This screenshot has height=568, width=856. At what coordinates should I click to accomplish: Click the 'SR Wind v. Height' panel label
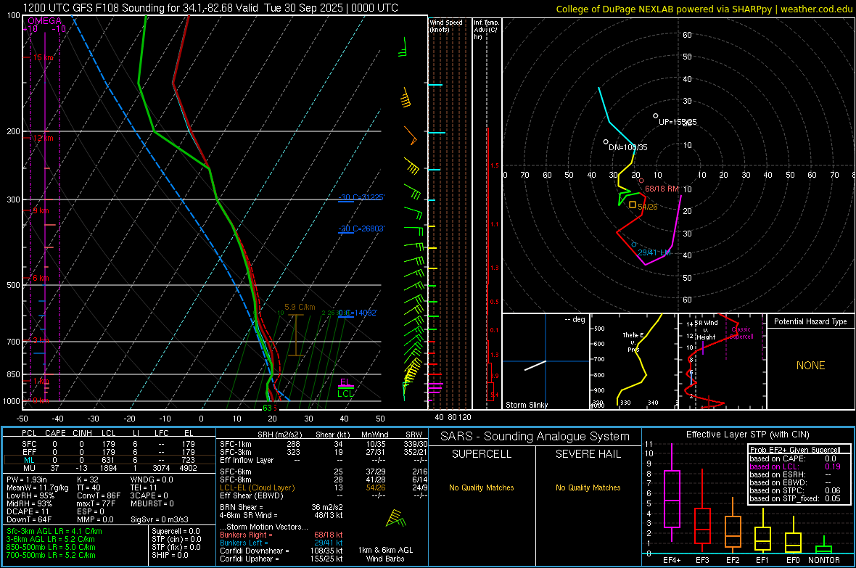(x=707, y=330)
